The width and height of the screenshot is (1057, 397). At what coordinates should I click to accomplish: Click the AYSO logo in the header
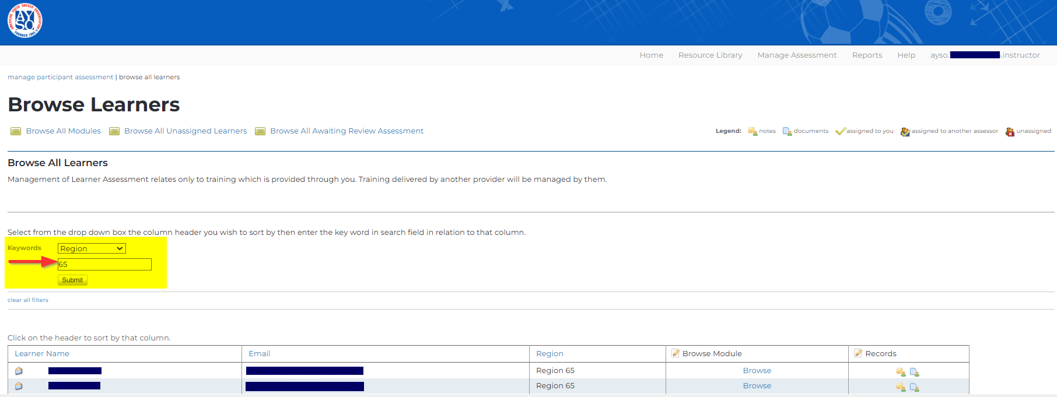click(x=25, y=21)
